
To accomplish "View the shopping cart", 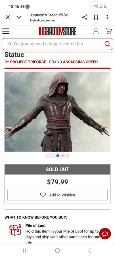I will [x=109, y=31].
